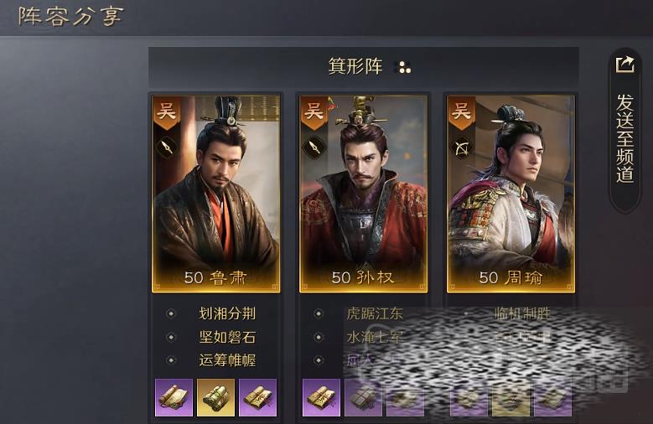Screen dimensions: 653x424
Task: Click spear troop icon on 孙权 card
Action: coord(314,147)
